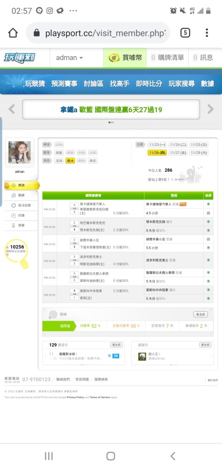The image size is (222, 469).
Task: Expand the adman account dropdown
Action: pyautogui.click(x=69, y=58)
